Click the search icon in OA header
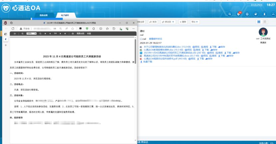The height and width of the screenshot is (144, 276). (230, 14)
